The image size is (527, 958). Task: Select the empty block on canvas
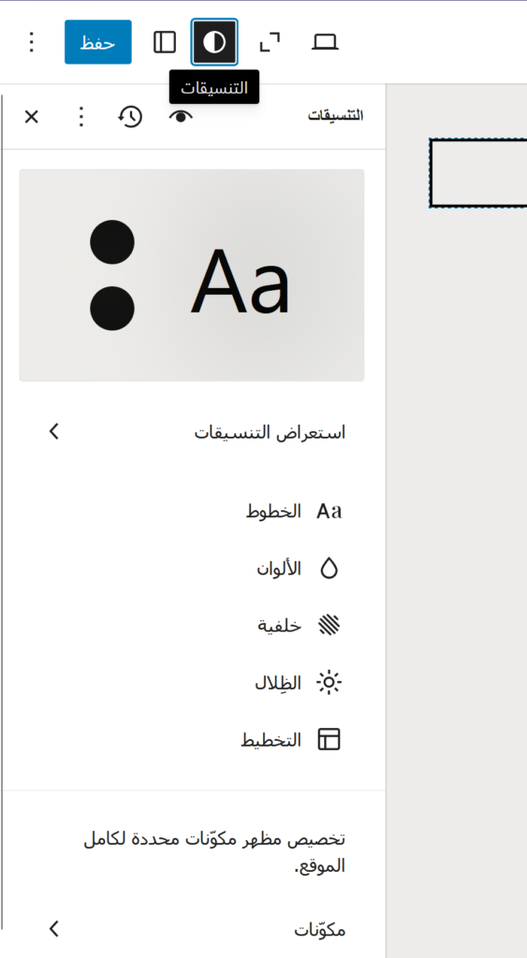pos(478,173)
